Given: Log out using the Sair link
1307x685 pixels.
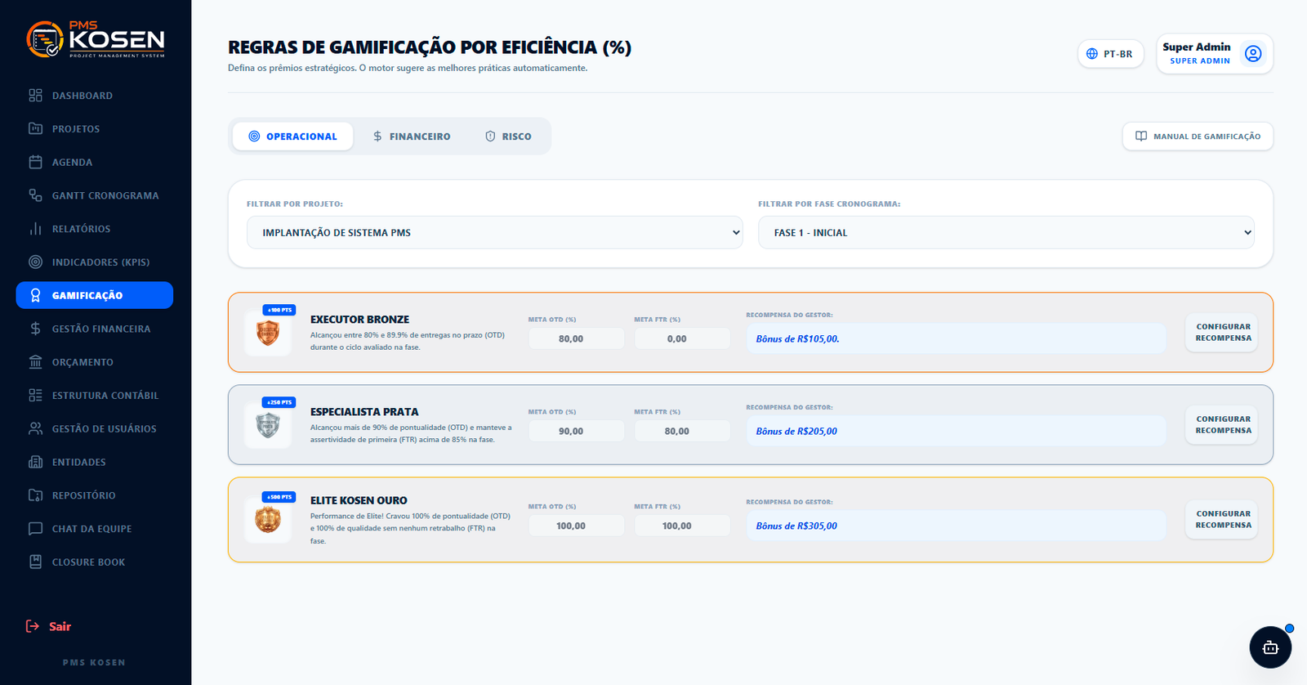Looking at the screenshot, I should tap(48, 626).
